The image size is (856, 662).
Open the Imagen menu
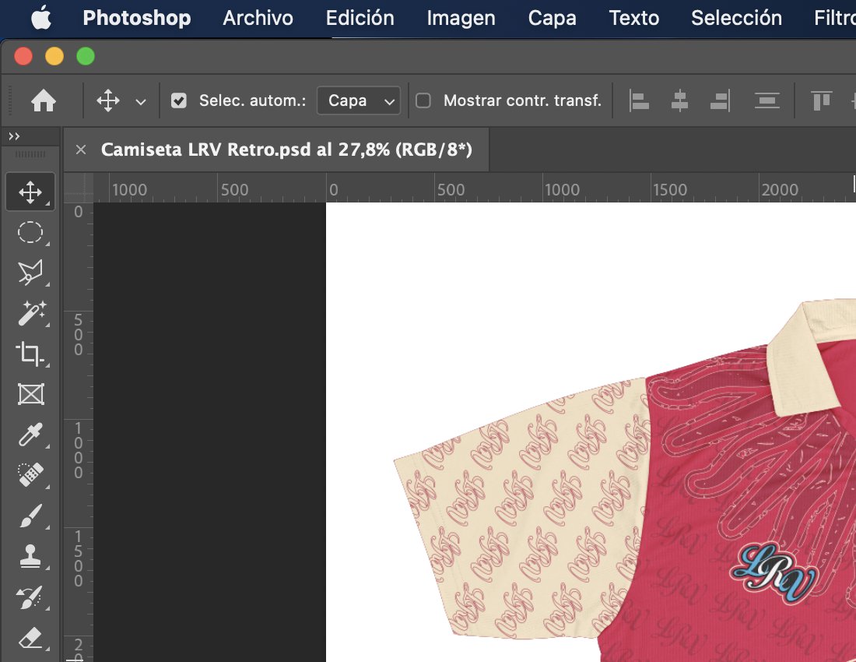pos(461,18)
